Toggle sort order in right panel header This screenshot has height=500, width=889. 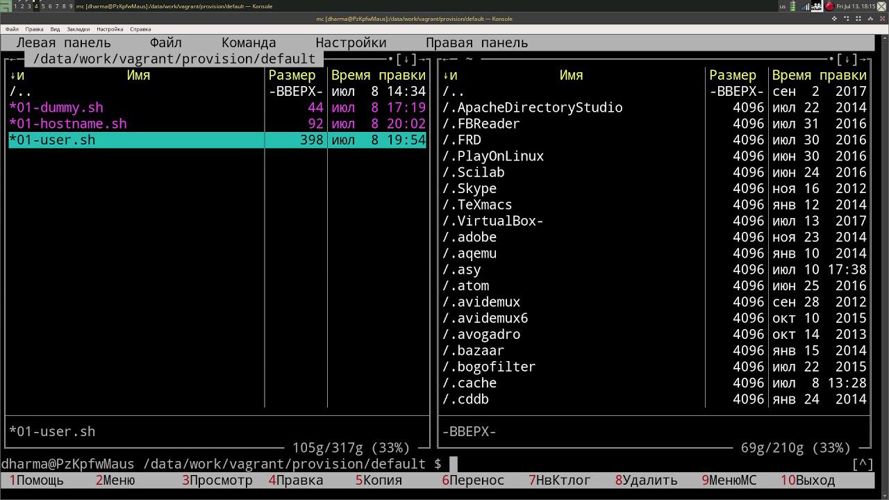(450, 75)
